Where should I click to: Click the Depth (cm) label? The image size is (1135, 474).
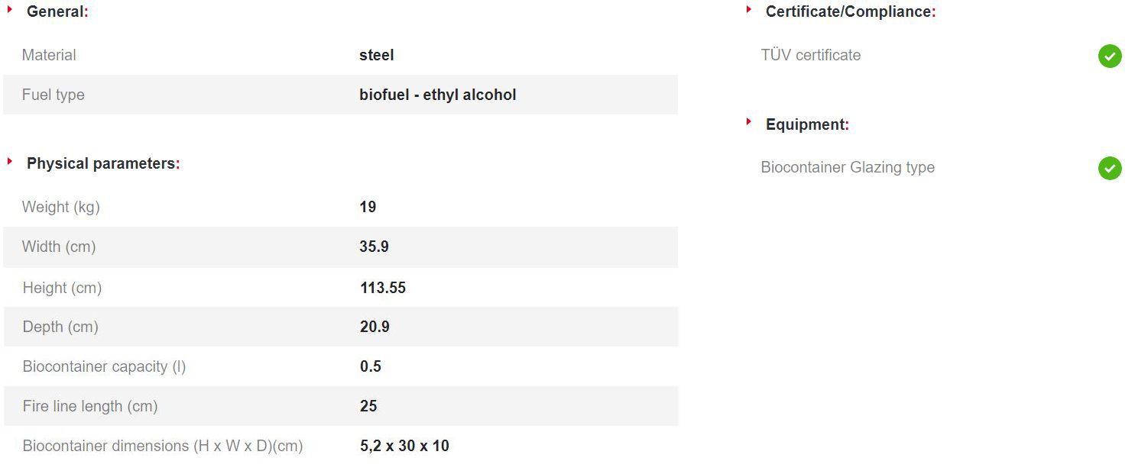pyautogui.click(x=60, y=327)
